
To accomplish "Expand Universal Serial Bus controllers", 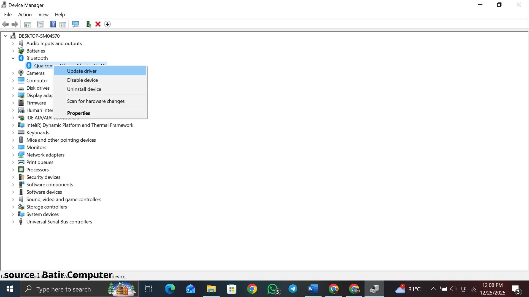I will pyautogui.click(x=13, y=222).
